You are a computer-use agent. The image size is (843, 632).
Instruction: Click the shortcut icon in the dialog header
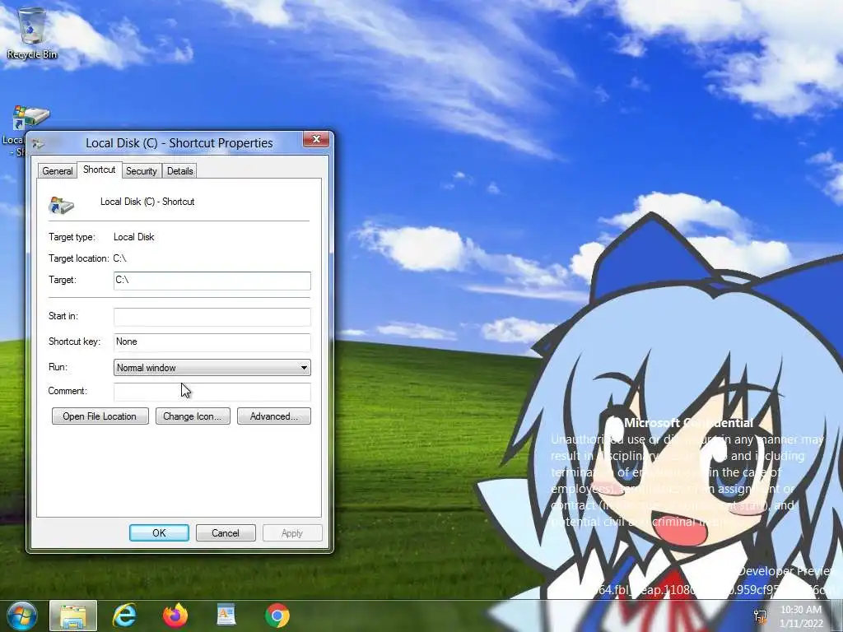[61, 205]
